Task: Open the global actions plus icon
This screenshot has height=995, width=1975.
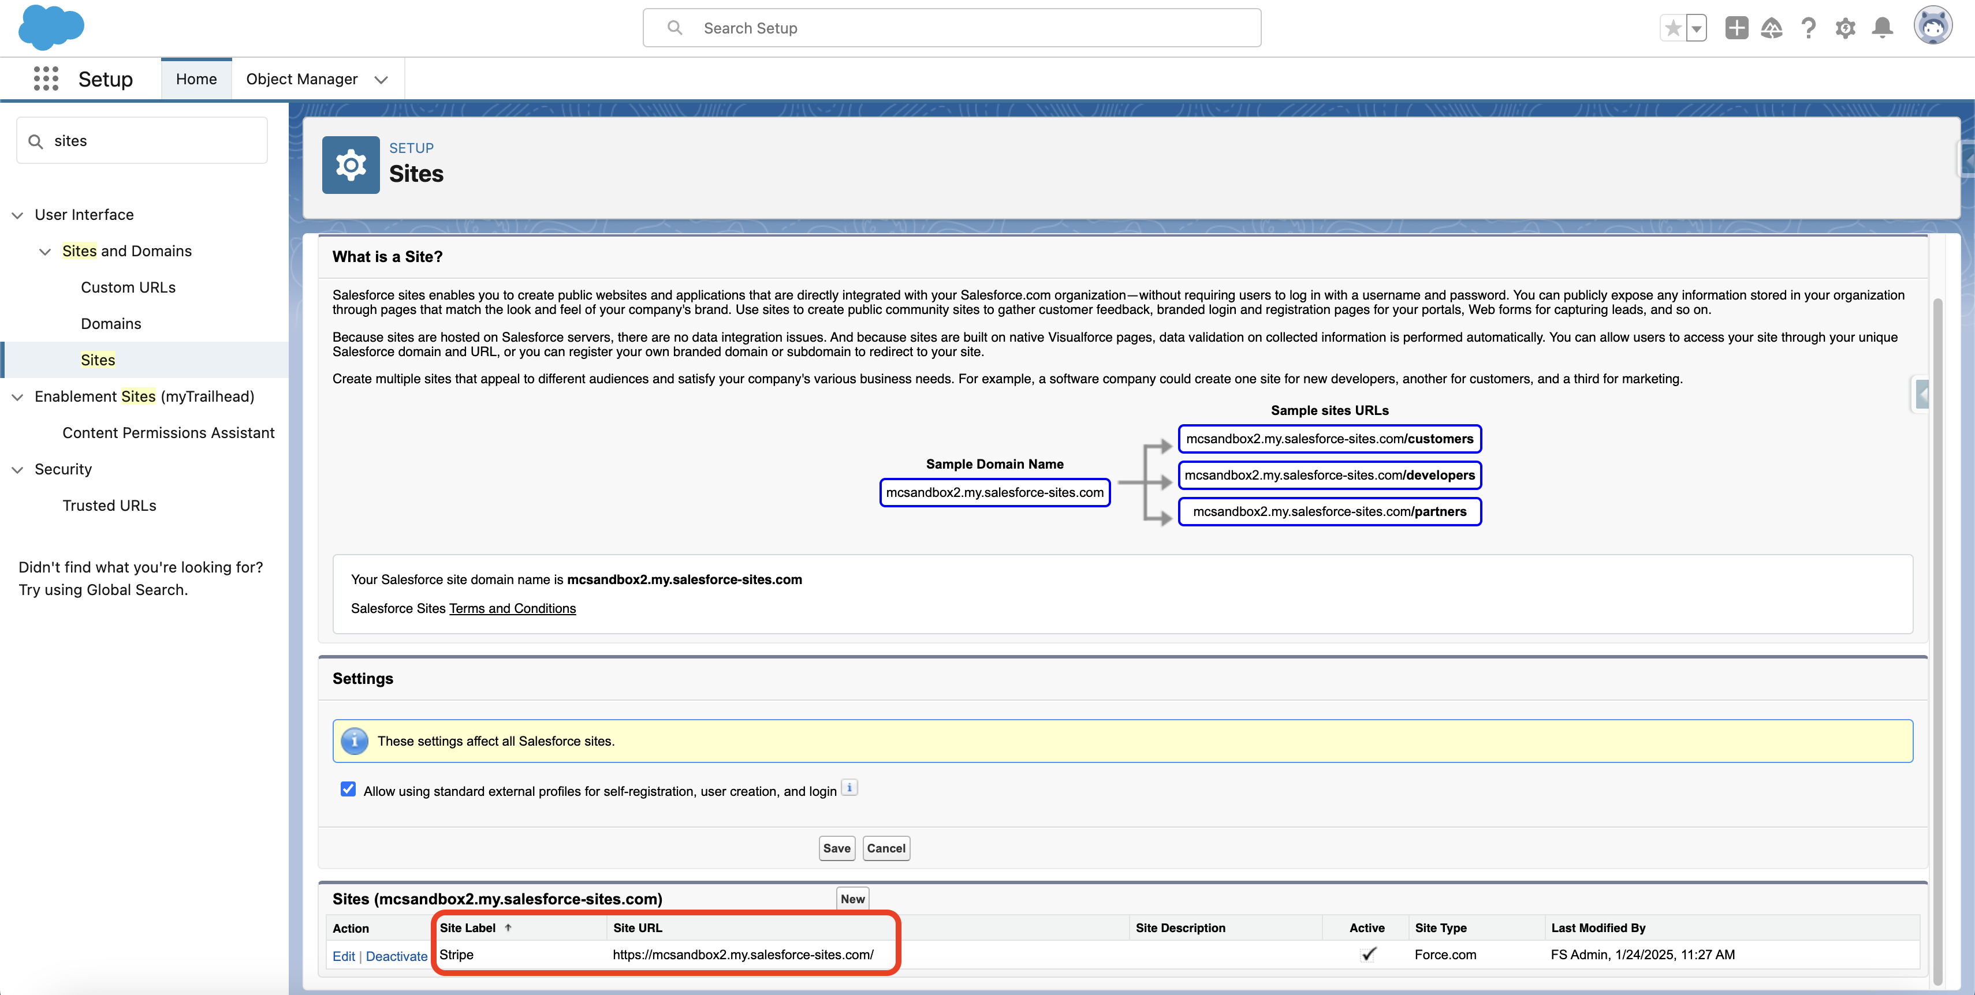Action: tap(1736, 28)
